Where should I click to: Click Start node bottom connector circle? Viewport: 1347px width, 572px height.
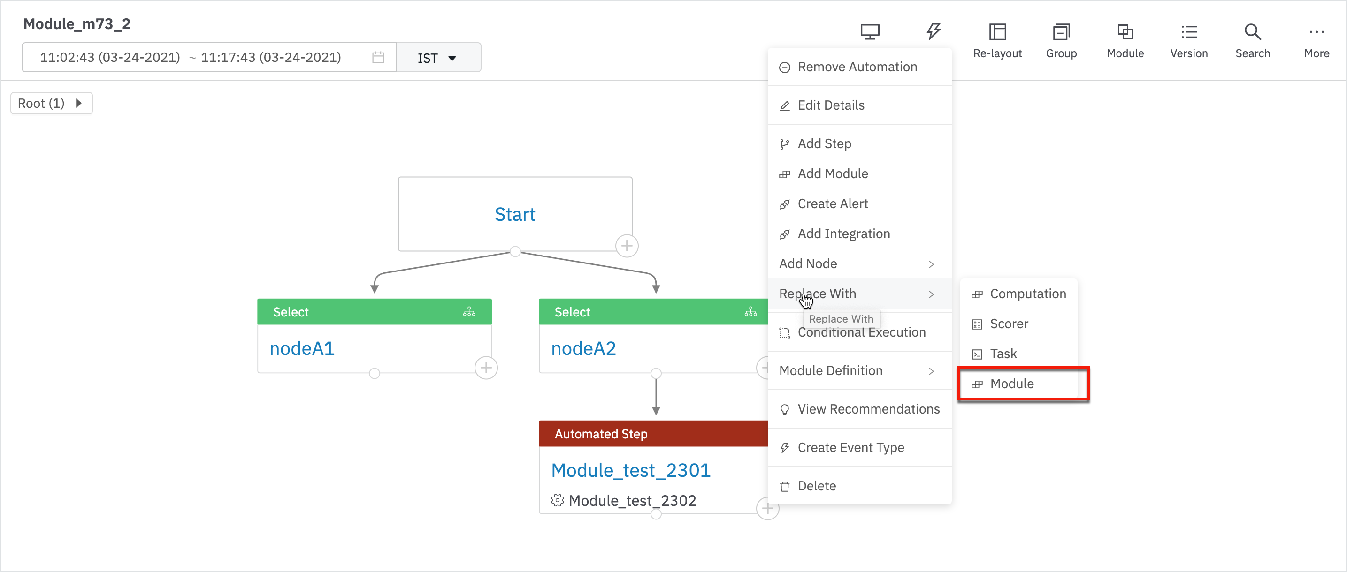(514, 252)
